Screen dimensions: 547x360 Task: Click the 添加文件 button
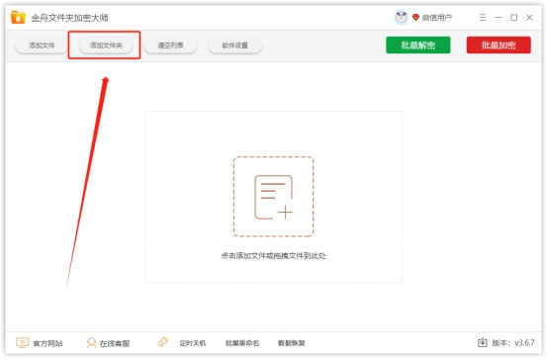pyautogui.click(x=42, y=45)
